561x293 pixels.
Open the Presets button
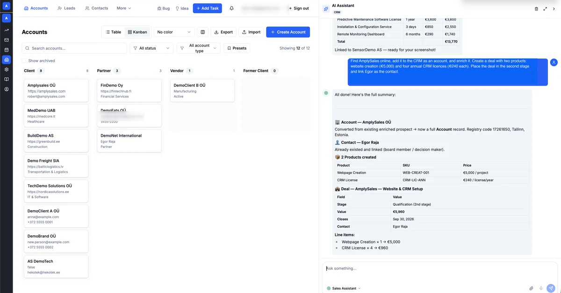[237, 48]
